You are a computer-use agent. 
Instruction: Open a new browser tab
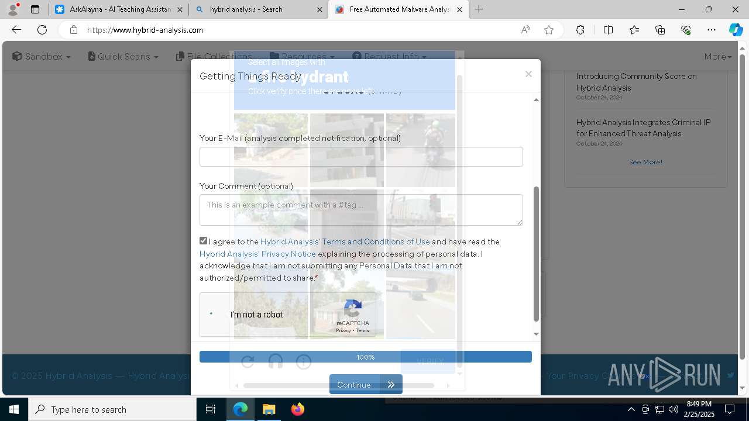click(479, 9)
